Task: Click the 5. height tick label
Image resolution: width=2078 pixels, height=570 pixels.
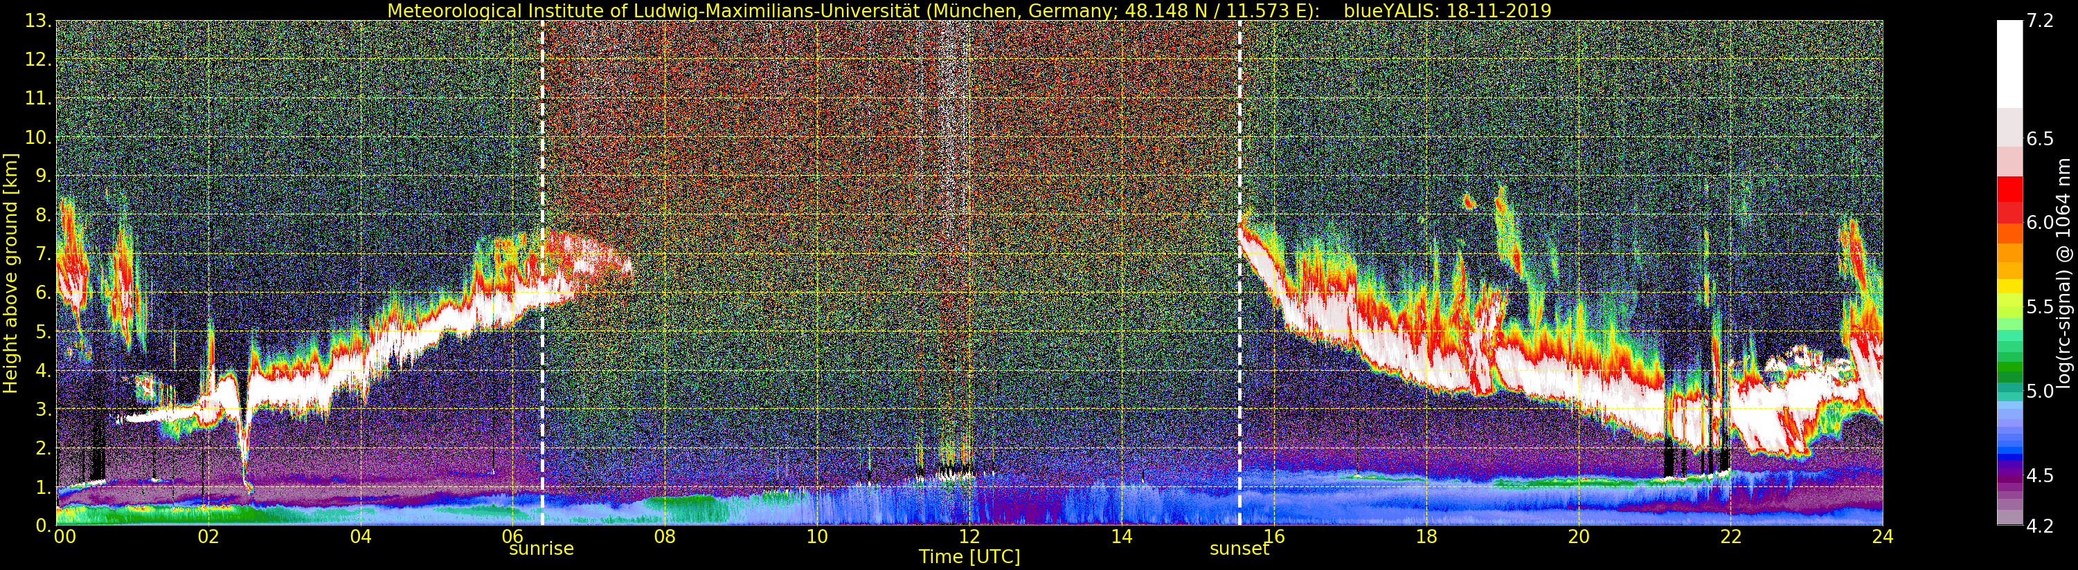Action: point(44,331)
